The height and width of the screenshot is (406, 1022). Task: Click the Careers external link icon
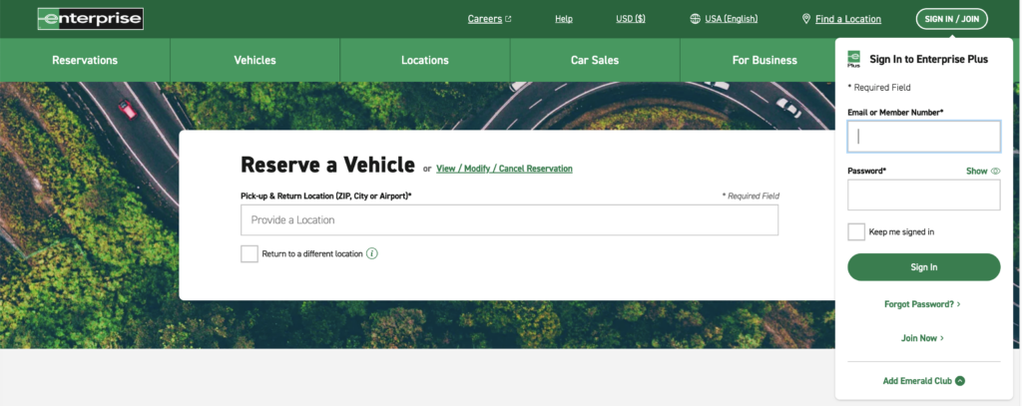click(x=508, y=19)
